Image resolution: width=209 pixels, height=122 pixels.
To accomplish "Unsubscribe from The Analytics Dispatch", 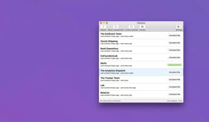I will tap(174, 72).
